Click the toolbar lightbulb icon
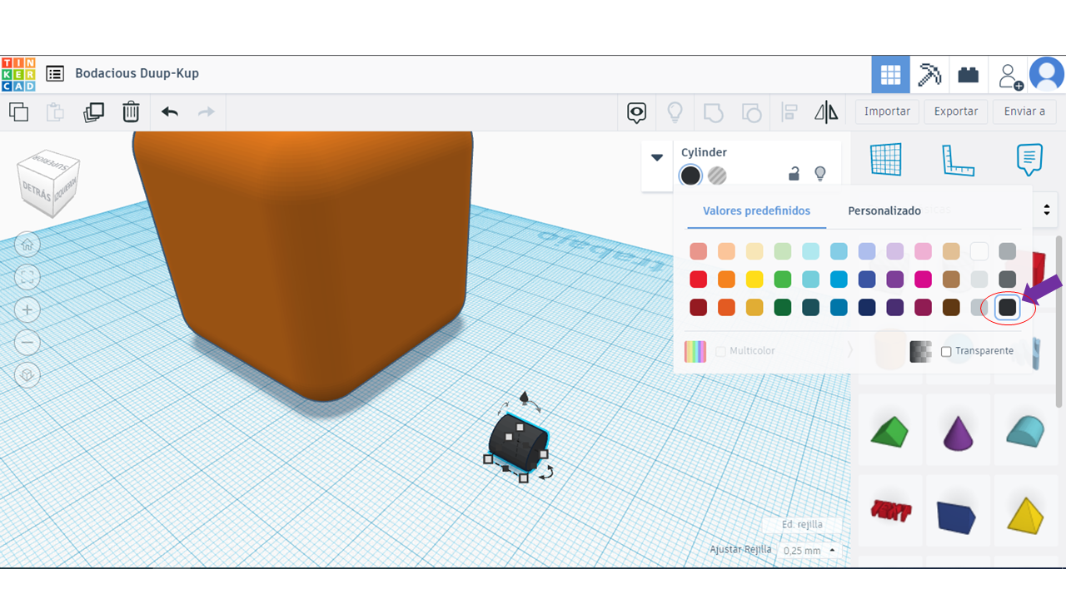 coord(675,112)
